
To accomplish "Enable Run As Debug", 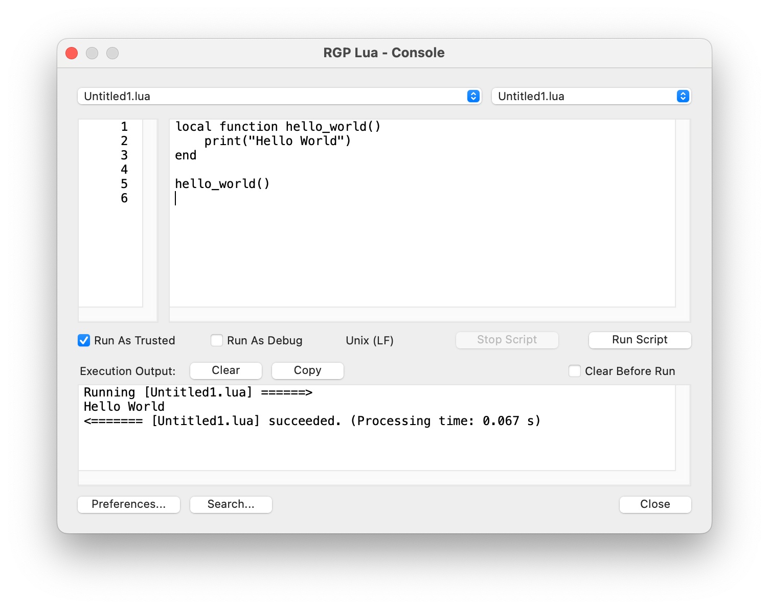I will pyautogui.click(x=217, y=340).
